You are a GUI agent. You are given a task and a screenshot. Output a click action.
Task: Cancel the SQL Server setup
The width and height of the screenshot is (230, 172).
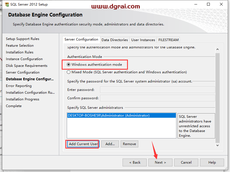(186, 162)
